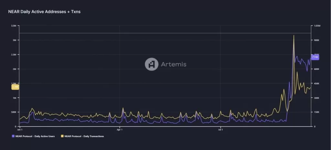This screenshot has height=150, width=331.
Task: Click the 1.05M label on right axis
Action: click(x=316, y=26)
